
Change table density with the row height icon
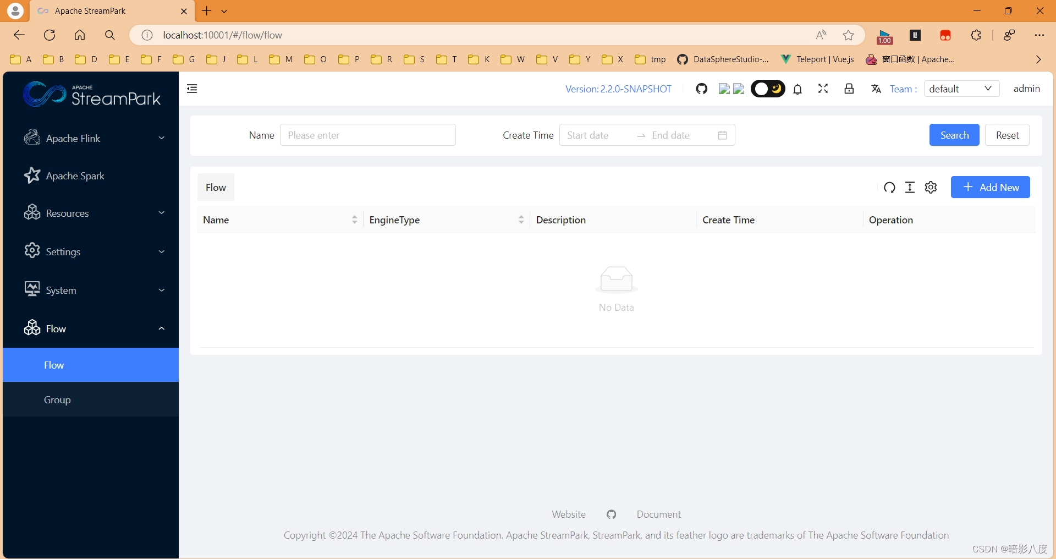point(910,188)
